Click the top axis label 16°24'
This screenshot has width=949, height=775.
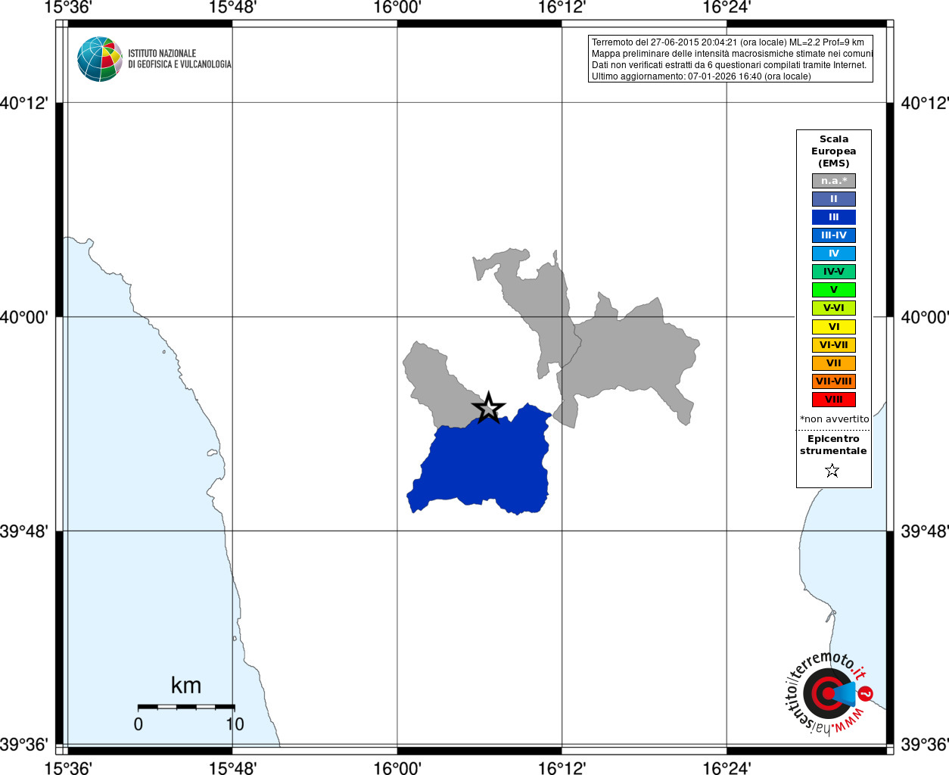(x=727, y=8)
